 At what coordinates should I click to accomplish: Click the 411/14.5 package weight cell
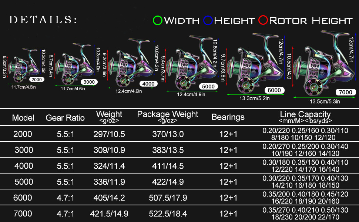(168, 166)
